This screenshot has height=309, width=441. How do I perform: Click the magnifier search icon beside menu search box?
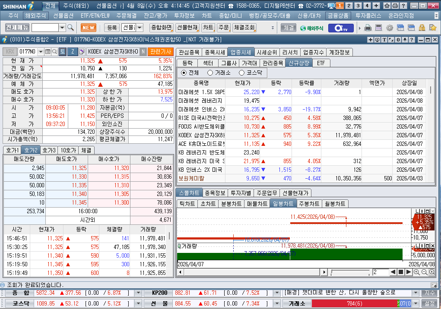[x=70, y=28]
